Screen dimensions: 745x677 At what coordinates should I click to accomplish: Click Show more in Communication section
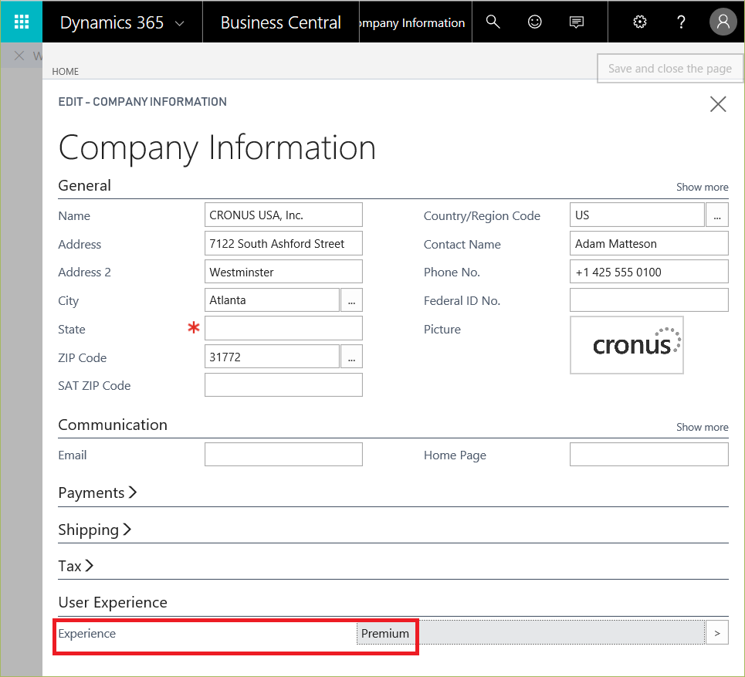(703, 427)
